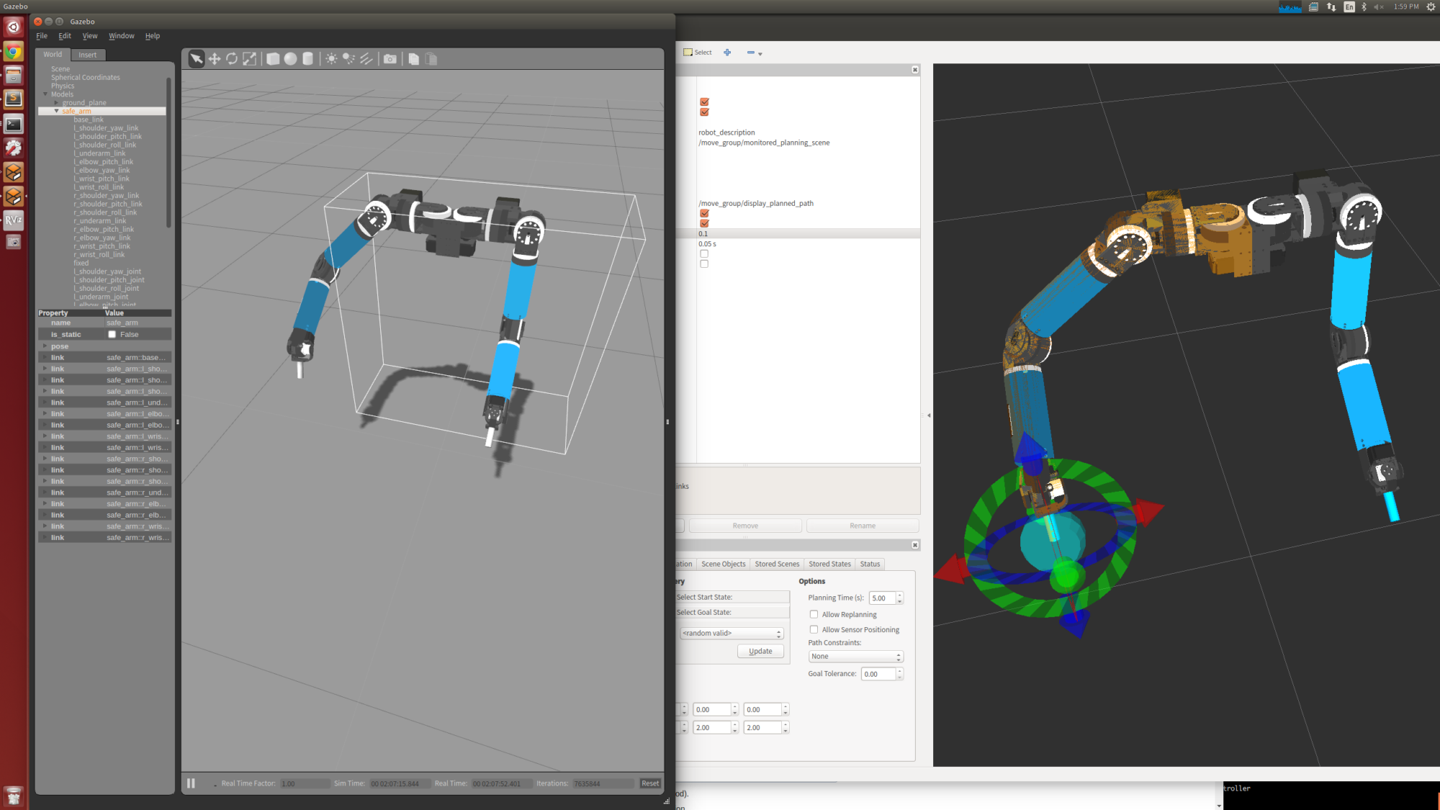The width and height of the screenshot is (1440, 810).
Task: Expand the pose property row
Action: (x=45, y=346)
